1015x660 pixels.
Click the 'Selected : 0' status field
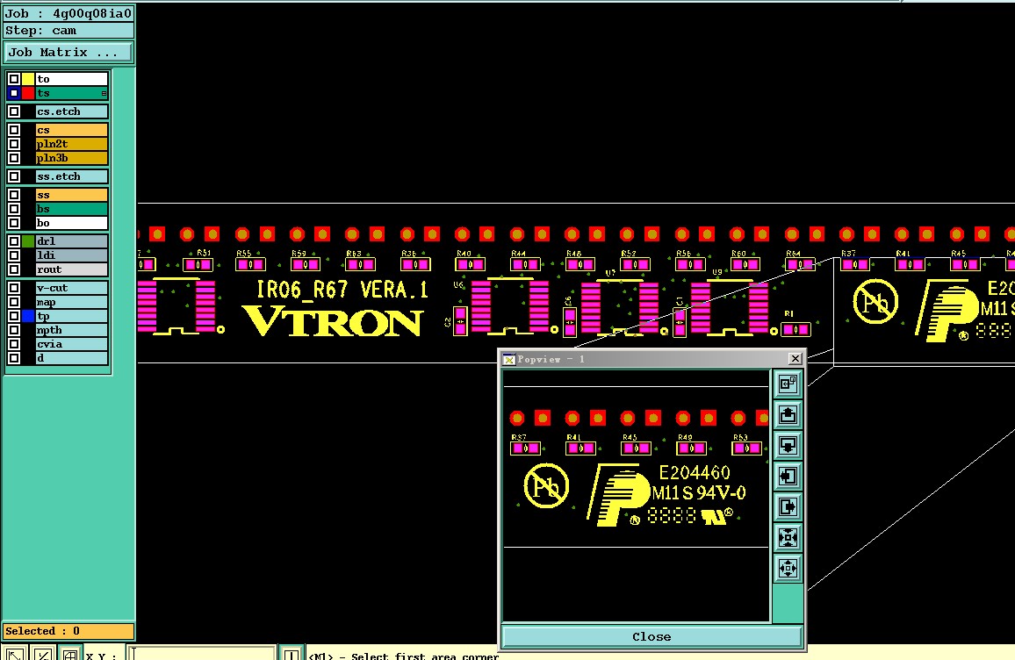coord(68,631)
